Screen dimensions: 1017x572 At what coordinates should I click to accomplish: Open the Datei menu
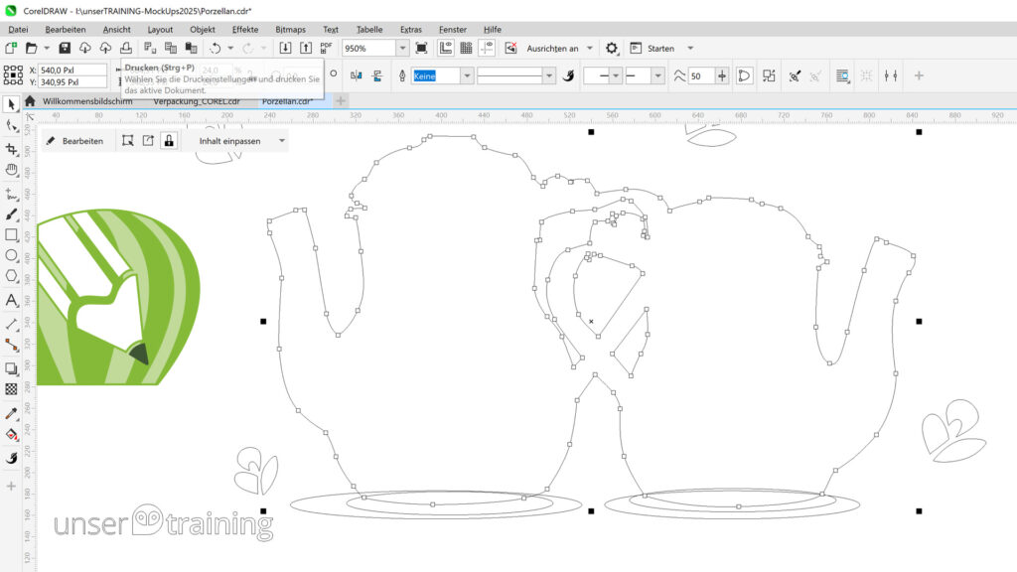(18, 29)
